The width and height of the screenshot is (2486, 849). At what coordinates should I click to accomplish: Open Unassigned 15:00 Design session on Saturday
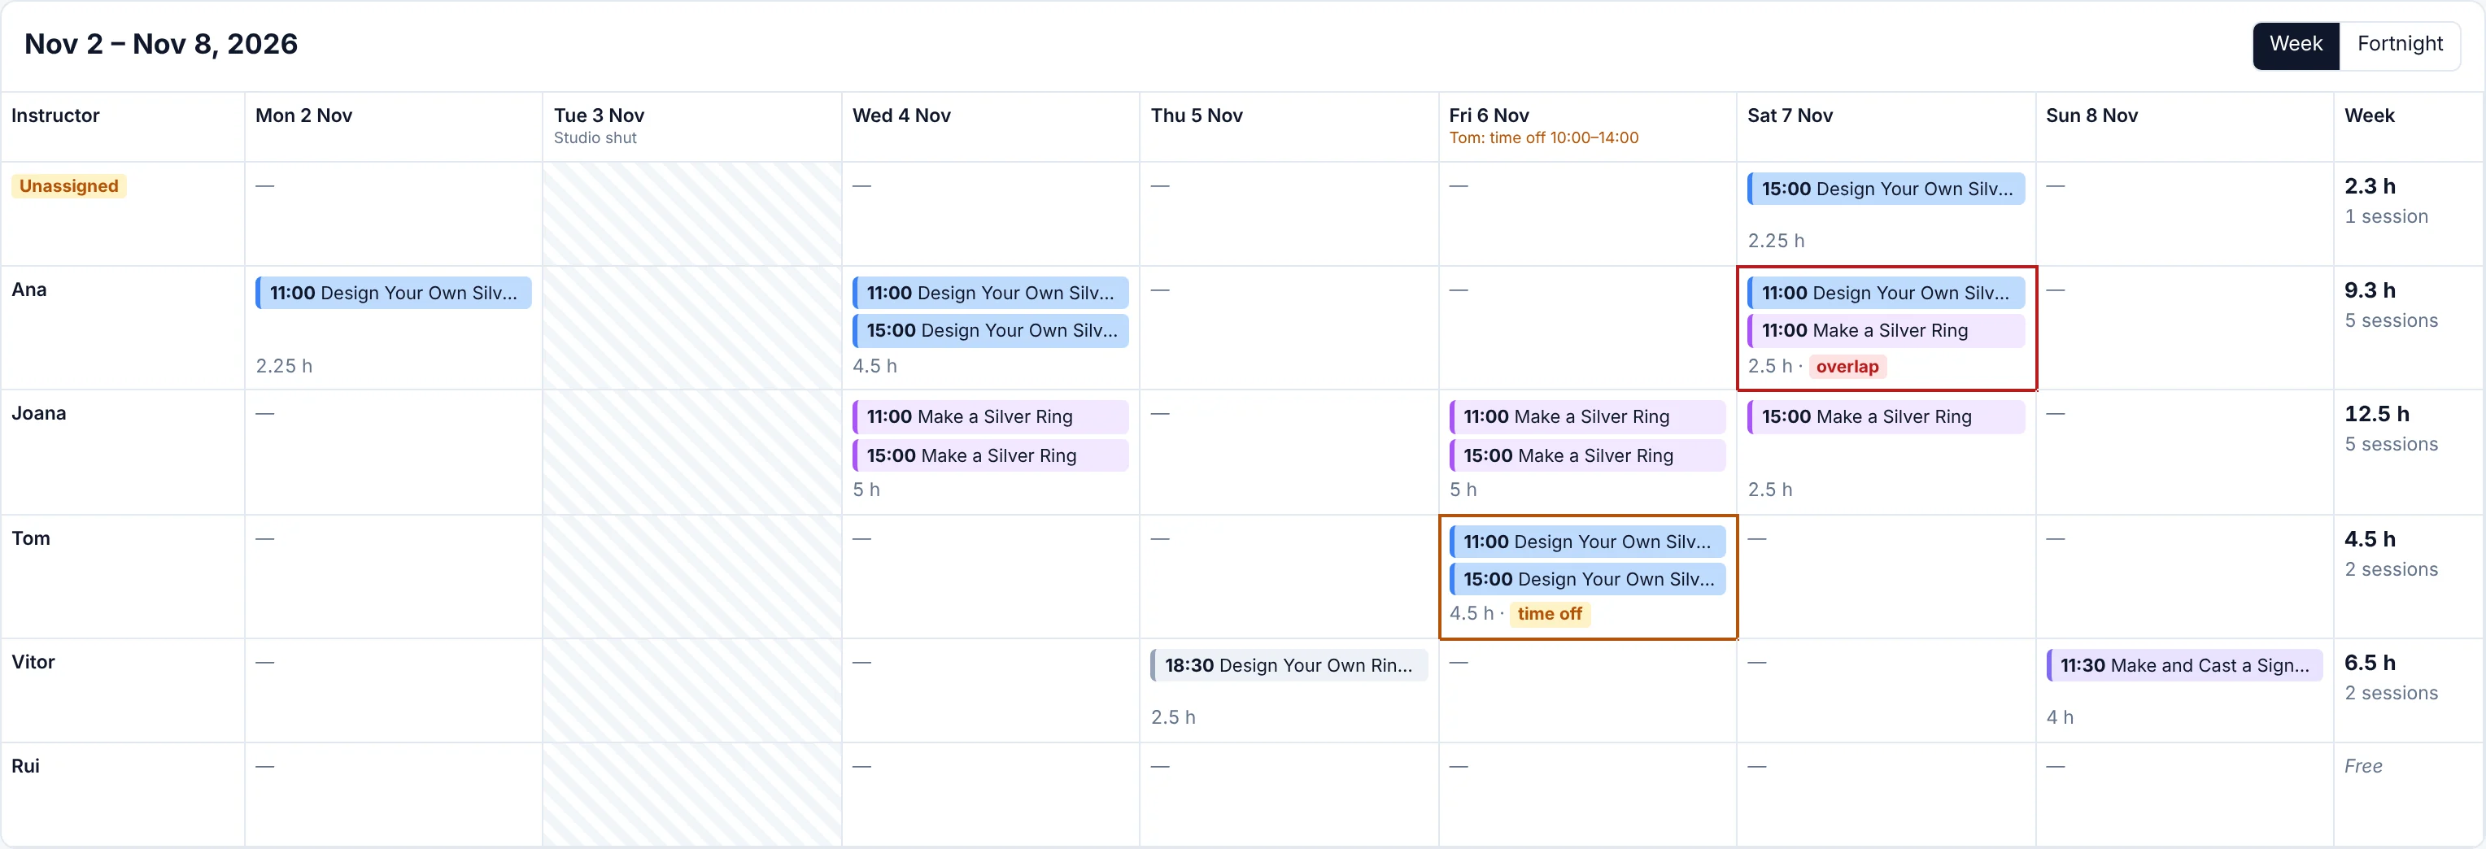coord(1886,189)
